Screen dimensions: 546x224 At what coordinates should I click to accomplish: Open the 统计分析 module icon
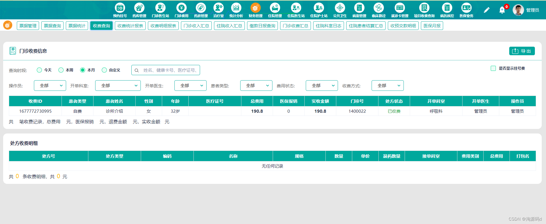point(236,8)
